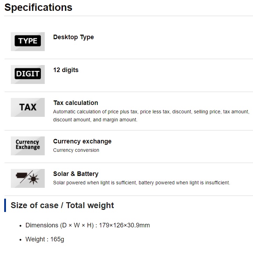Screen dimensions: 253x255
Task: Click the Tax calculation heading
Action: (x=76, y=103)
